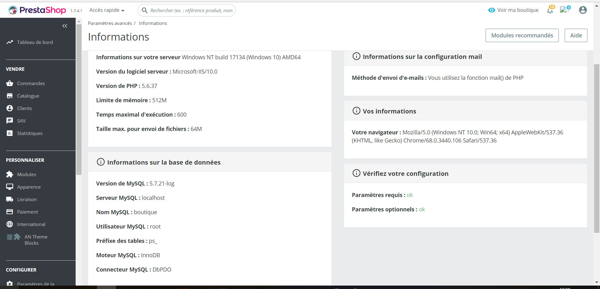Click the Paramètres avancés breadcrumb link
The image size is (600, 289).
pyautogui.click(x=110, y=23)
